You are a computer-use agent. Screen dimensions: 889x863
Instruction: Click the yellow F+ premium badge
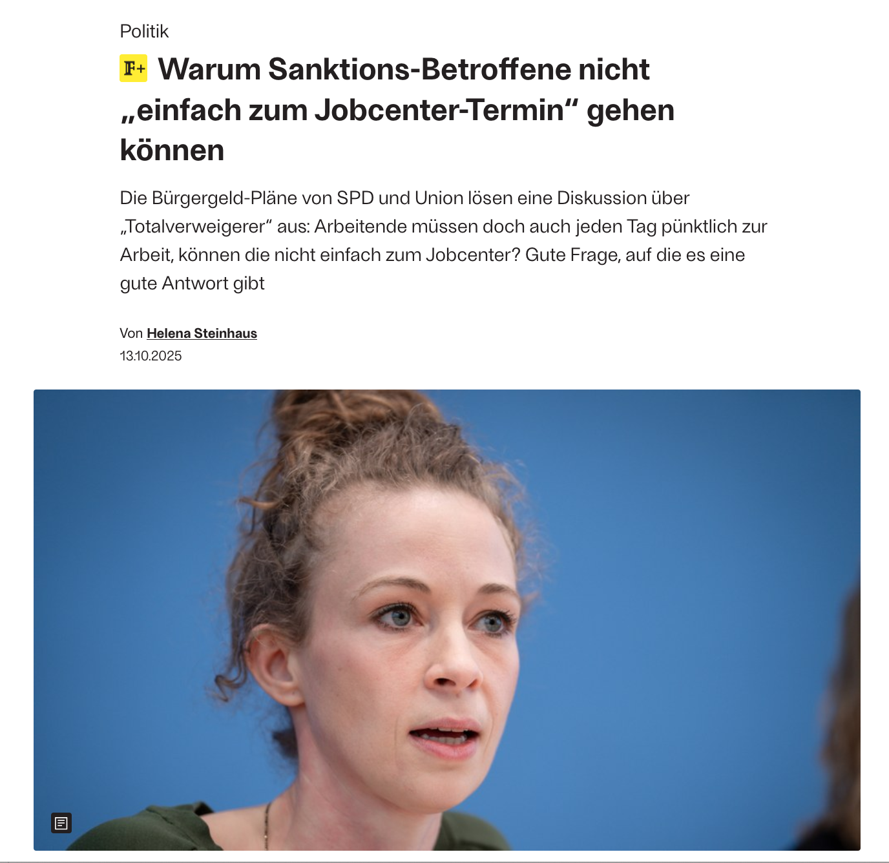(134, 68)
